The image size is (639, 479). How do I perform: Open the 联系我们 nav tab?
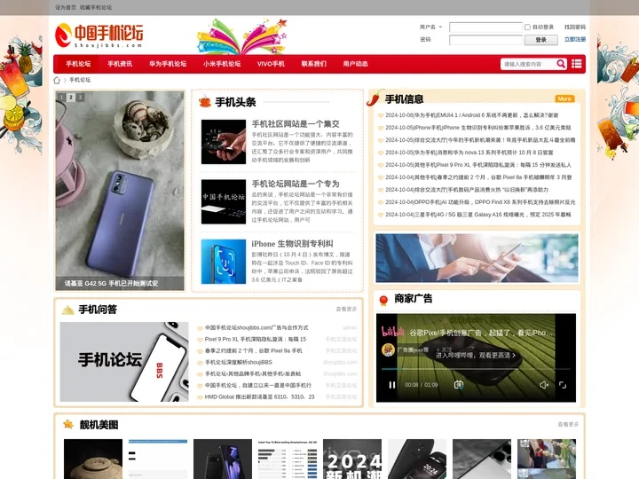pos(314,64)
